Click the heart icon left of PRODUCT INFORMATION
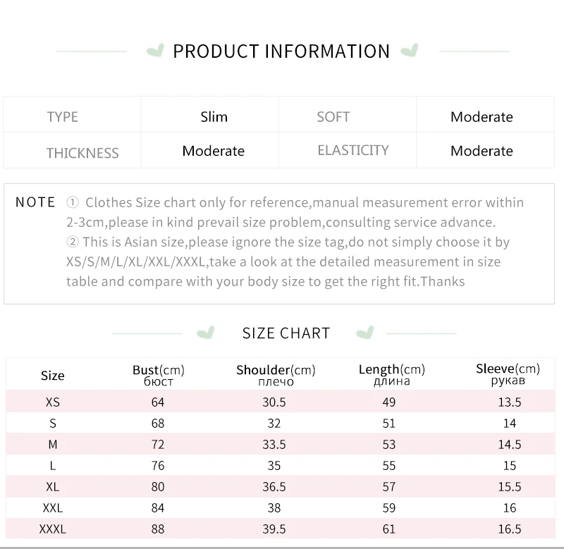This screenshot has height=549, width=564. (x=155, y=50)
